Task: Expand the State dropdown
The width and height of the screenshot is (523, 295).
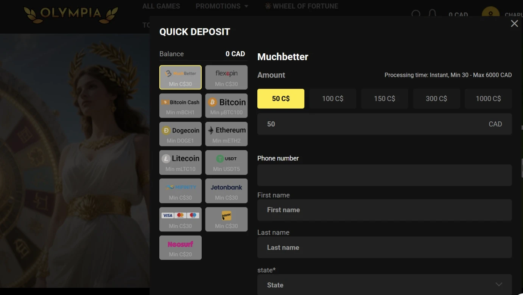Action: 384,285
